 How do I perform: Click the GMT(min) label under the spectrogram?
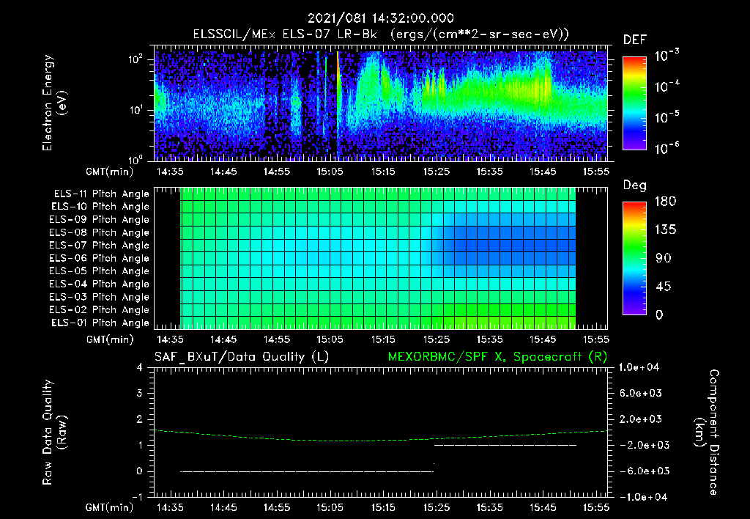[110, 172]
